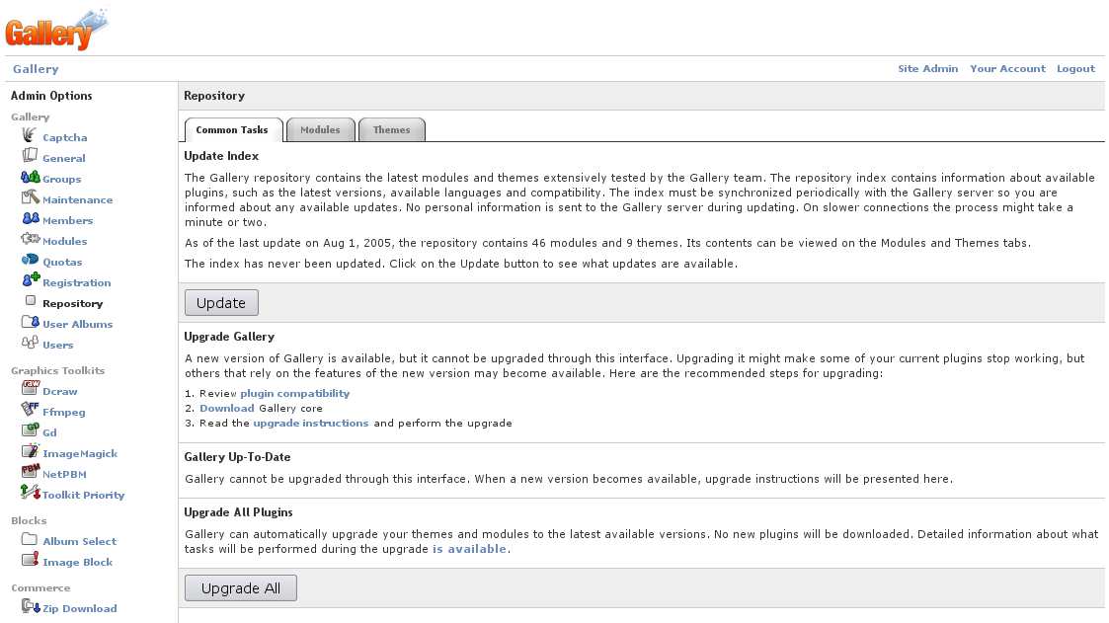Click the Quotas icon
This screenshot has height=623, width=1109.
(x=30, y=259)
